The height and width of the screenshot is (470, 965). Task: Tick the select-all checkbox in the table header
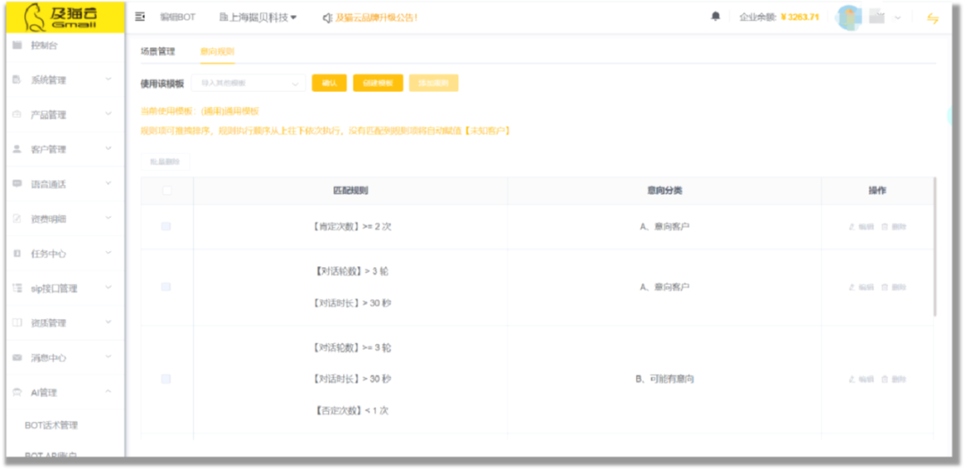click(167, 190)
